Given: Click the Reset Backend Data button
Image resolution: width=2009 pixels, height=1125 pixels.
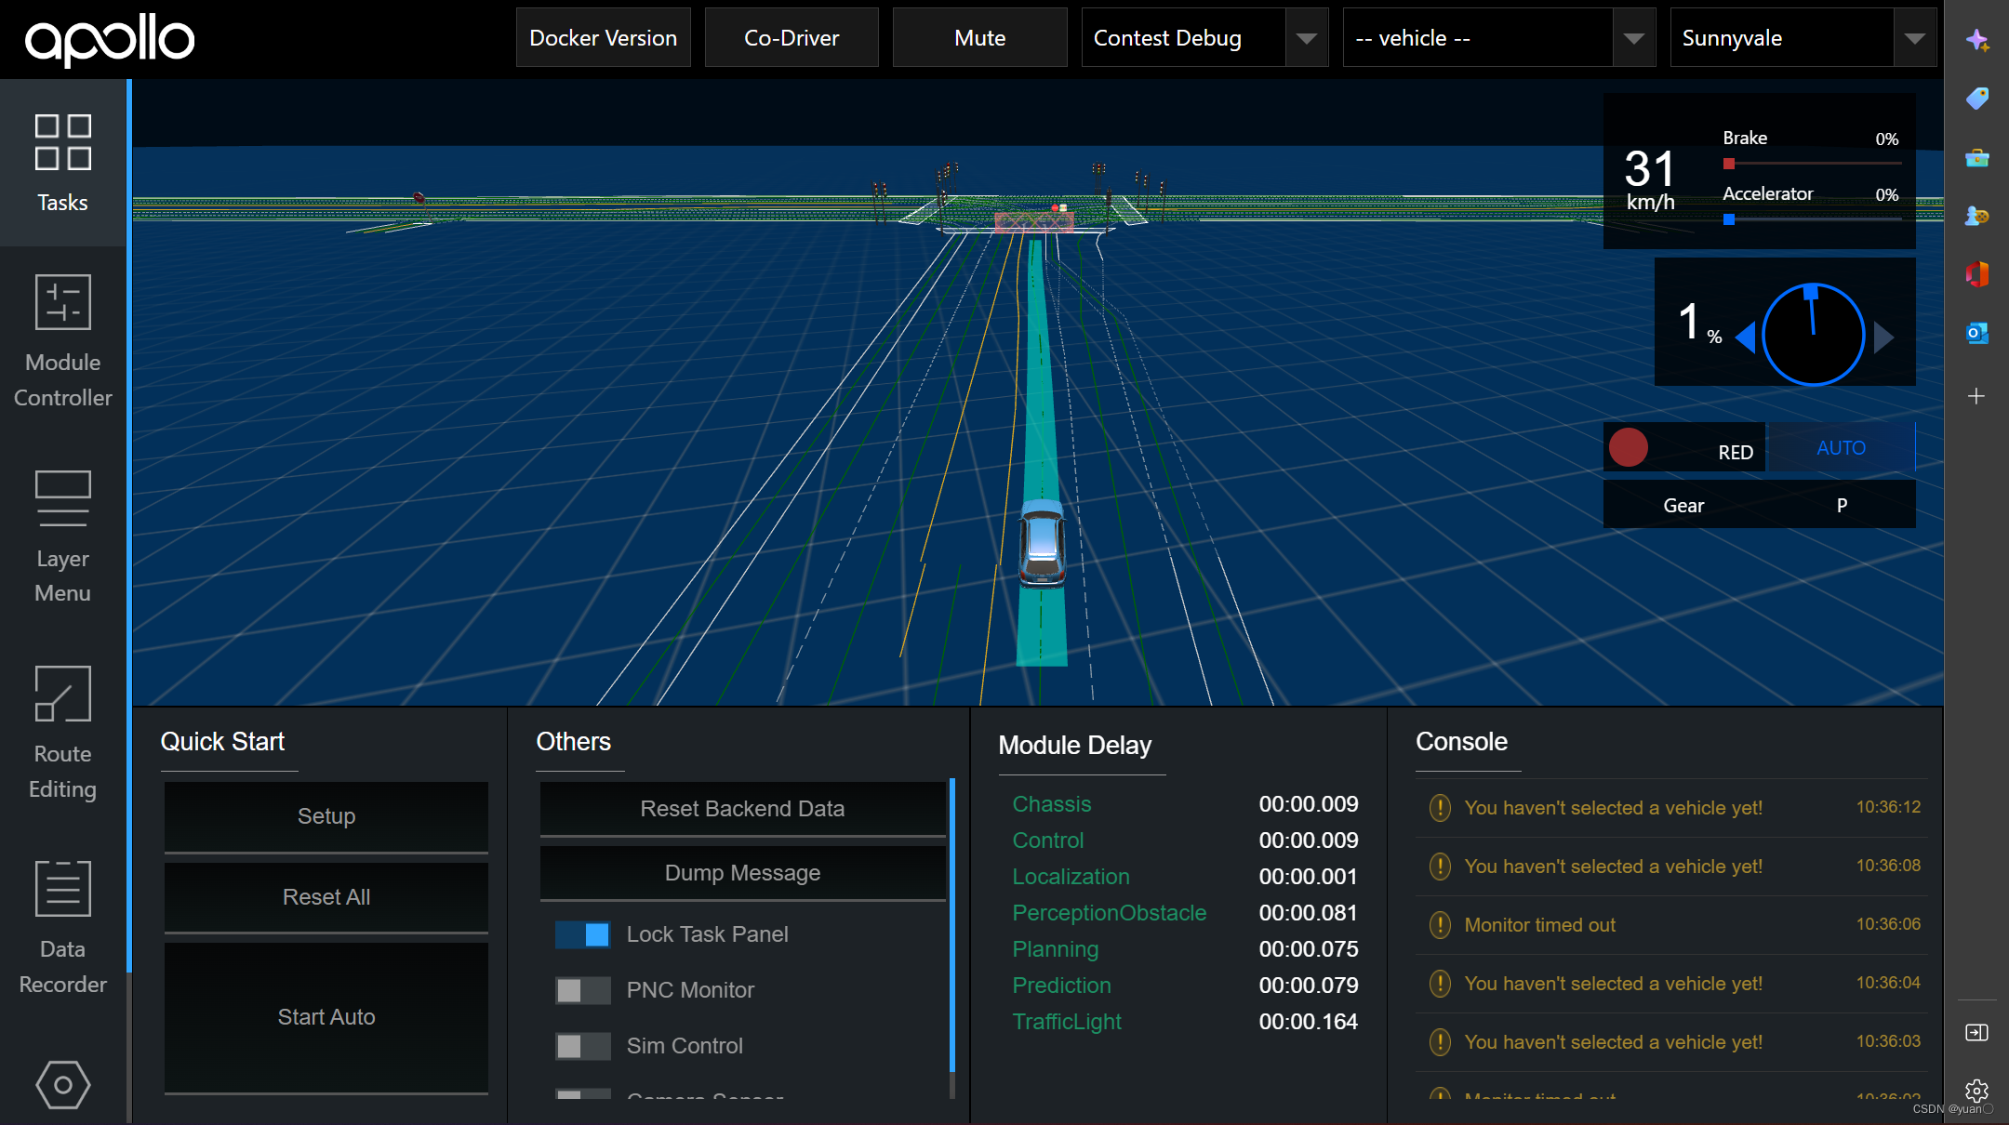Looking at the screenshot, I should 742,809.
